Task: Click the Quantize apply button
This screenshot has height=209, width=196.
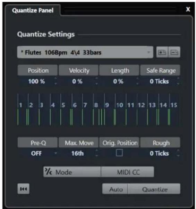Action: point(154,189)
